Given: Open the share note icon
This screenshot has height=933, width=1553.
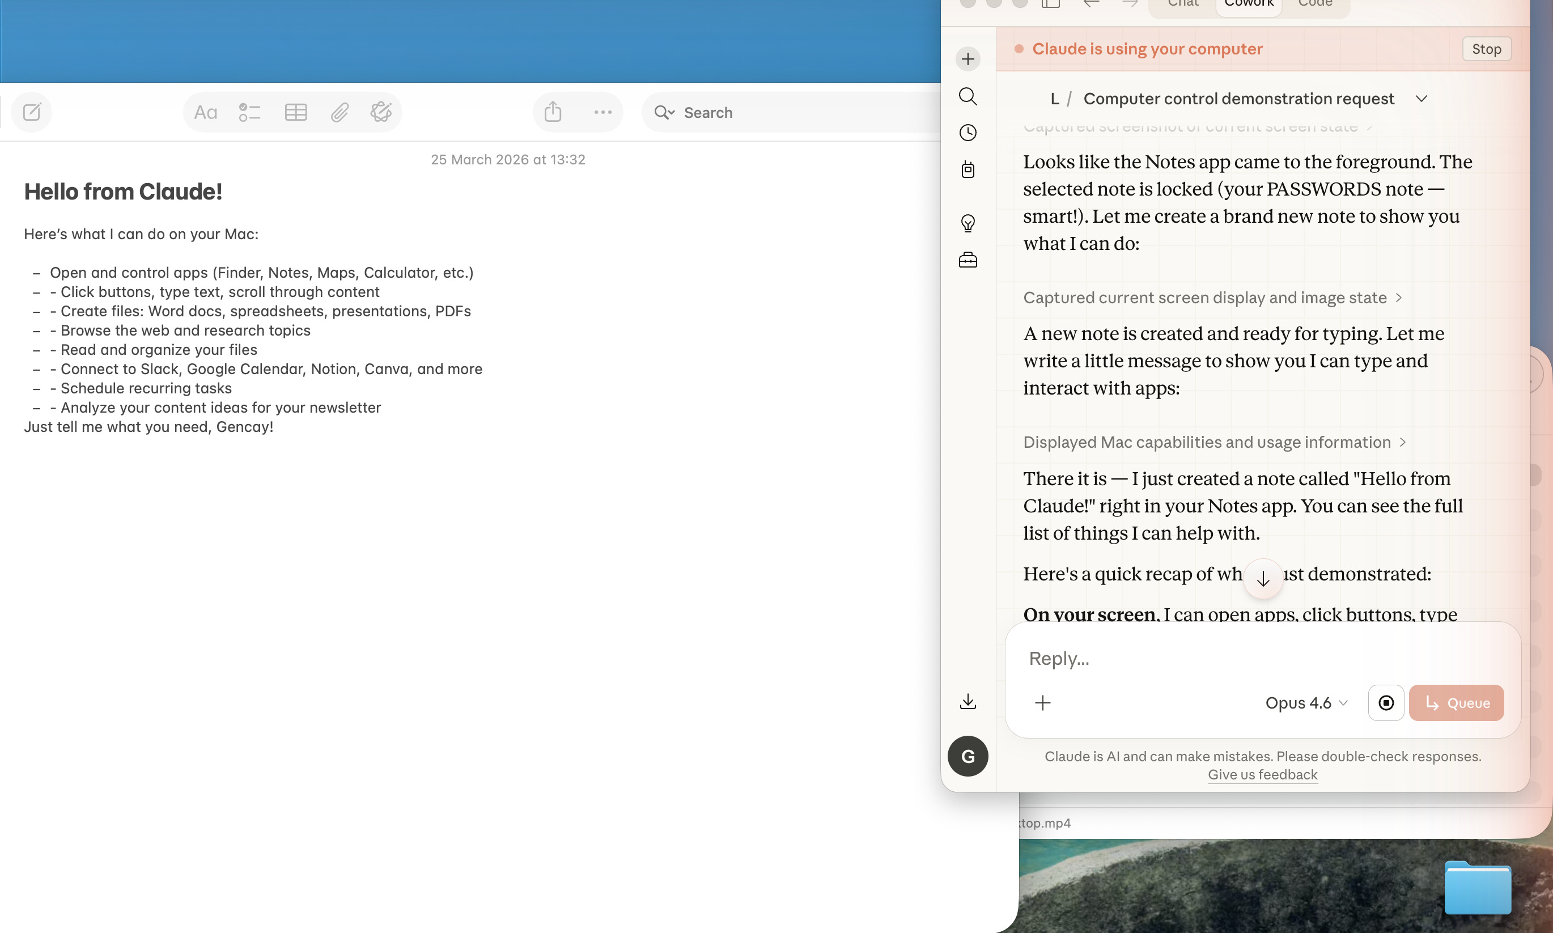Looking at the screenshot, I should 553,112.
